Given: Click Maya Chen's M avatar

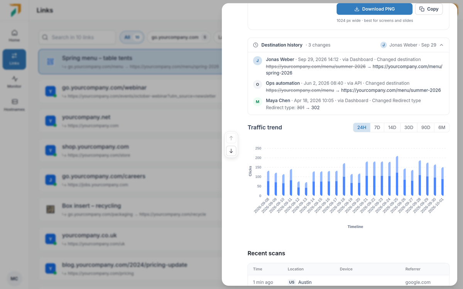Looking at the screenshot, I should pyautogui.click(x=257, y=102).
